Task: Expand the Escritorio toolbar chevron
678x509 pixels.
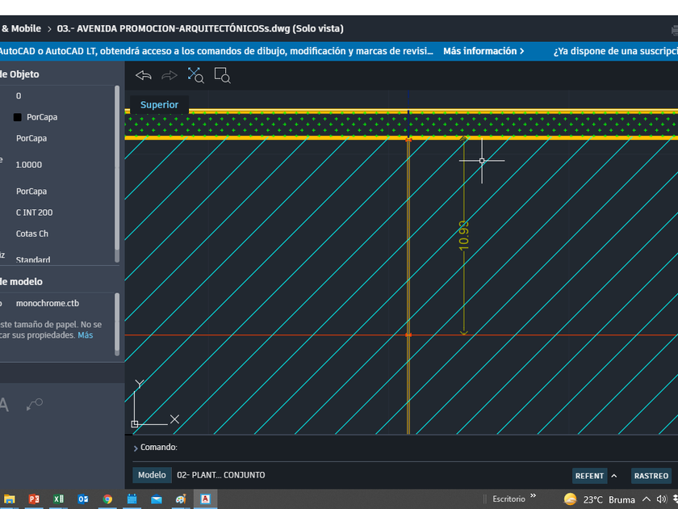Action: (533, 498)
